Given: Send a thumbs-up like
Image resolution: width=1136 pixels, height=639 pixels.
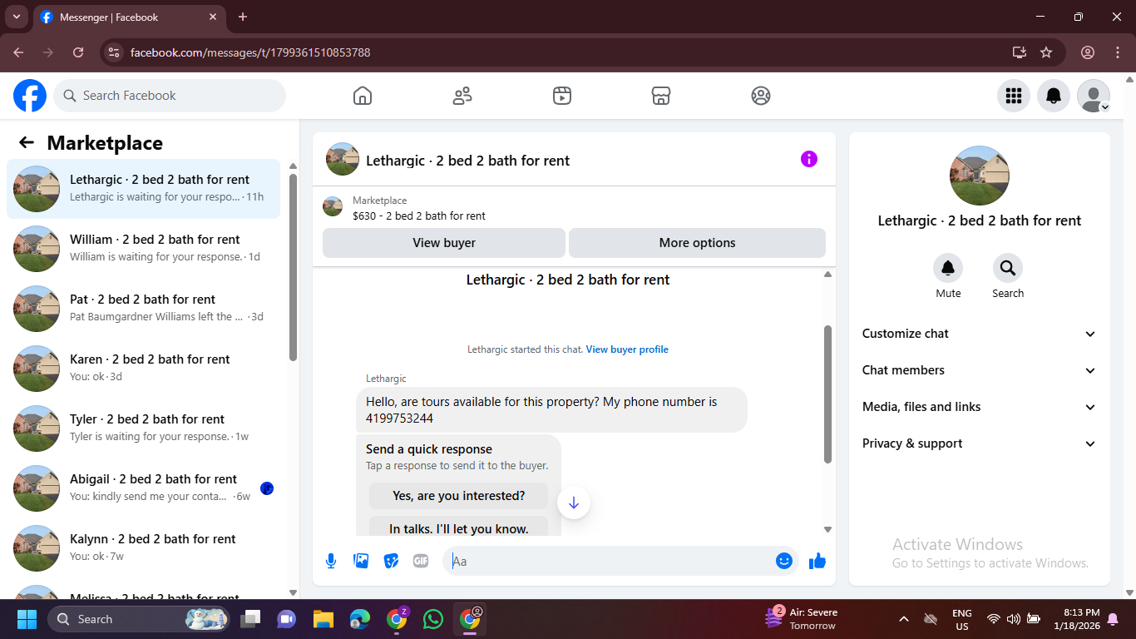Looking at the screenshot, I should pos(817,561).
